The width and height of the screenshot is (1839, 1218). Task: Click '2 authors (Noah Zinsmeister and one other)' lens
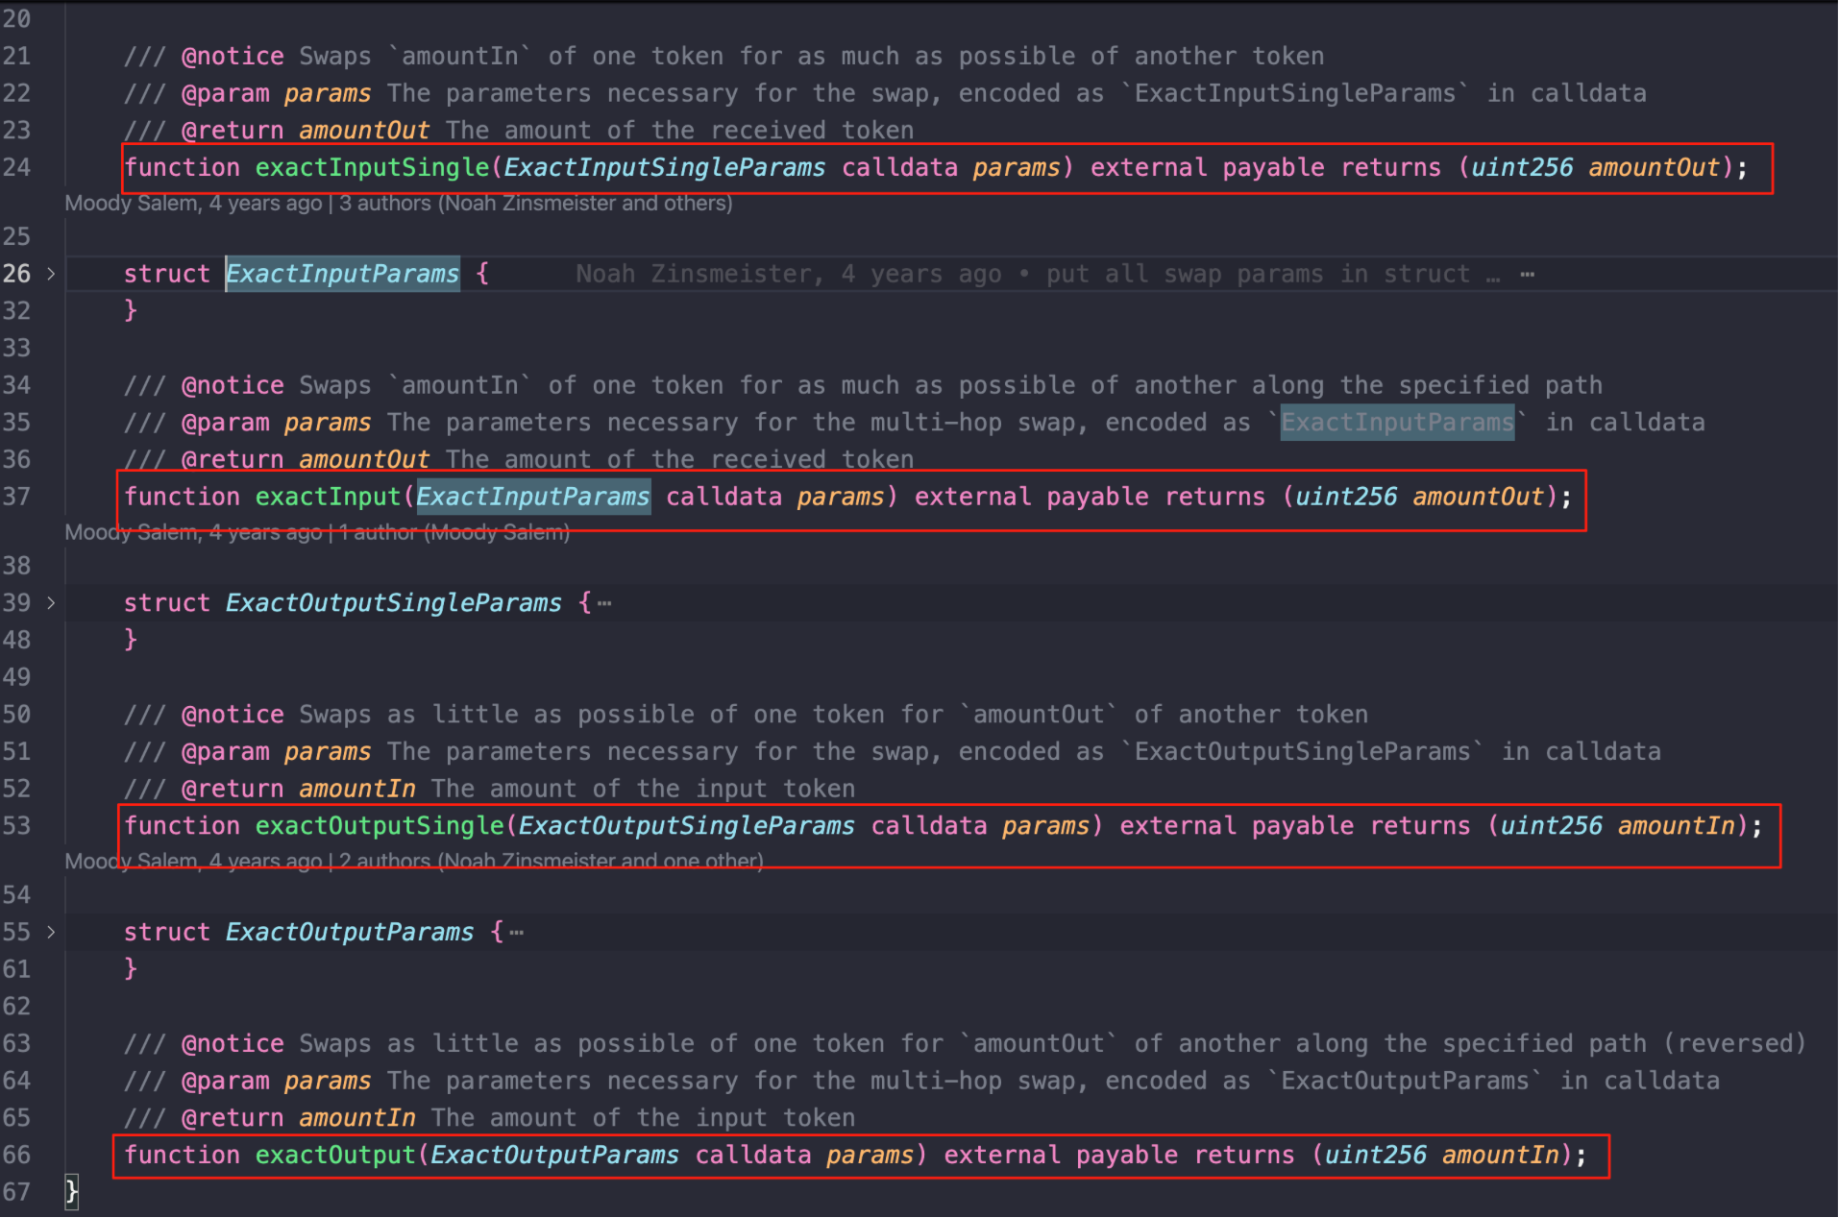(x=551, y=862)
